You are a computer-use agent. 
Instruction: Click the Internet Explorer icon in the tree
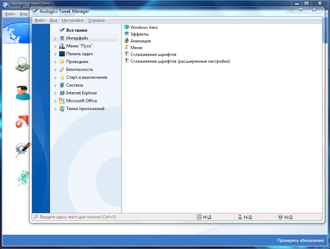tap(62, 93)
